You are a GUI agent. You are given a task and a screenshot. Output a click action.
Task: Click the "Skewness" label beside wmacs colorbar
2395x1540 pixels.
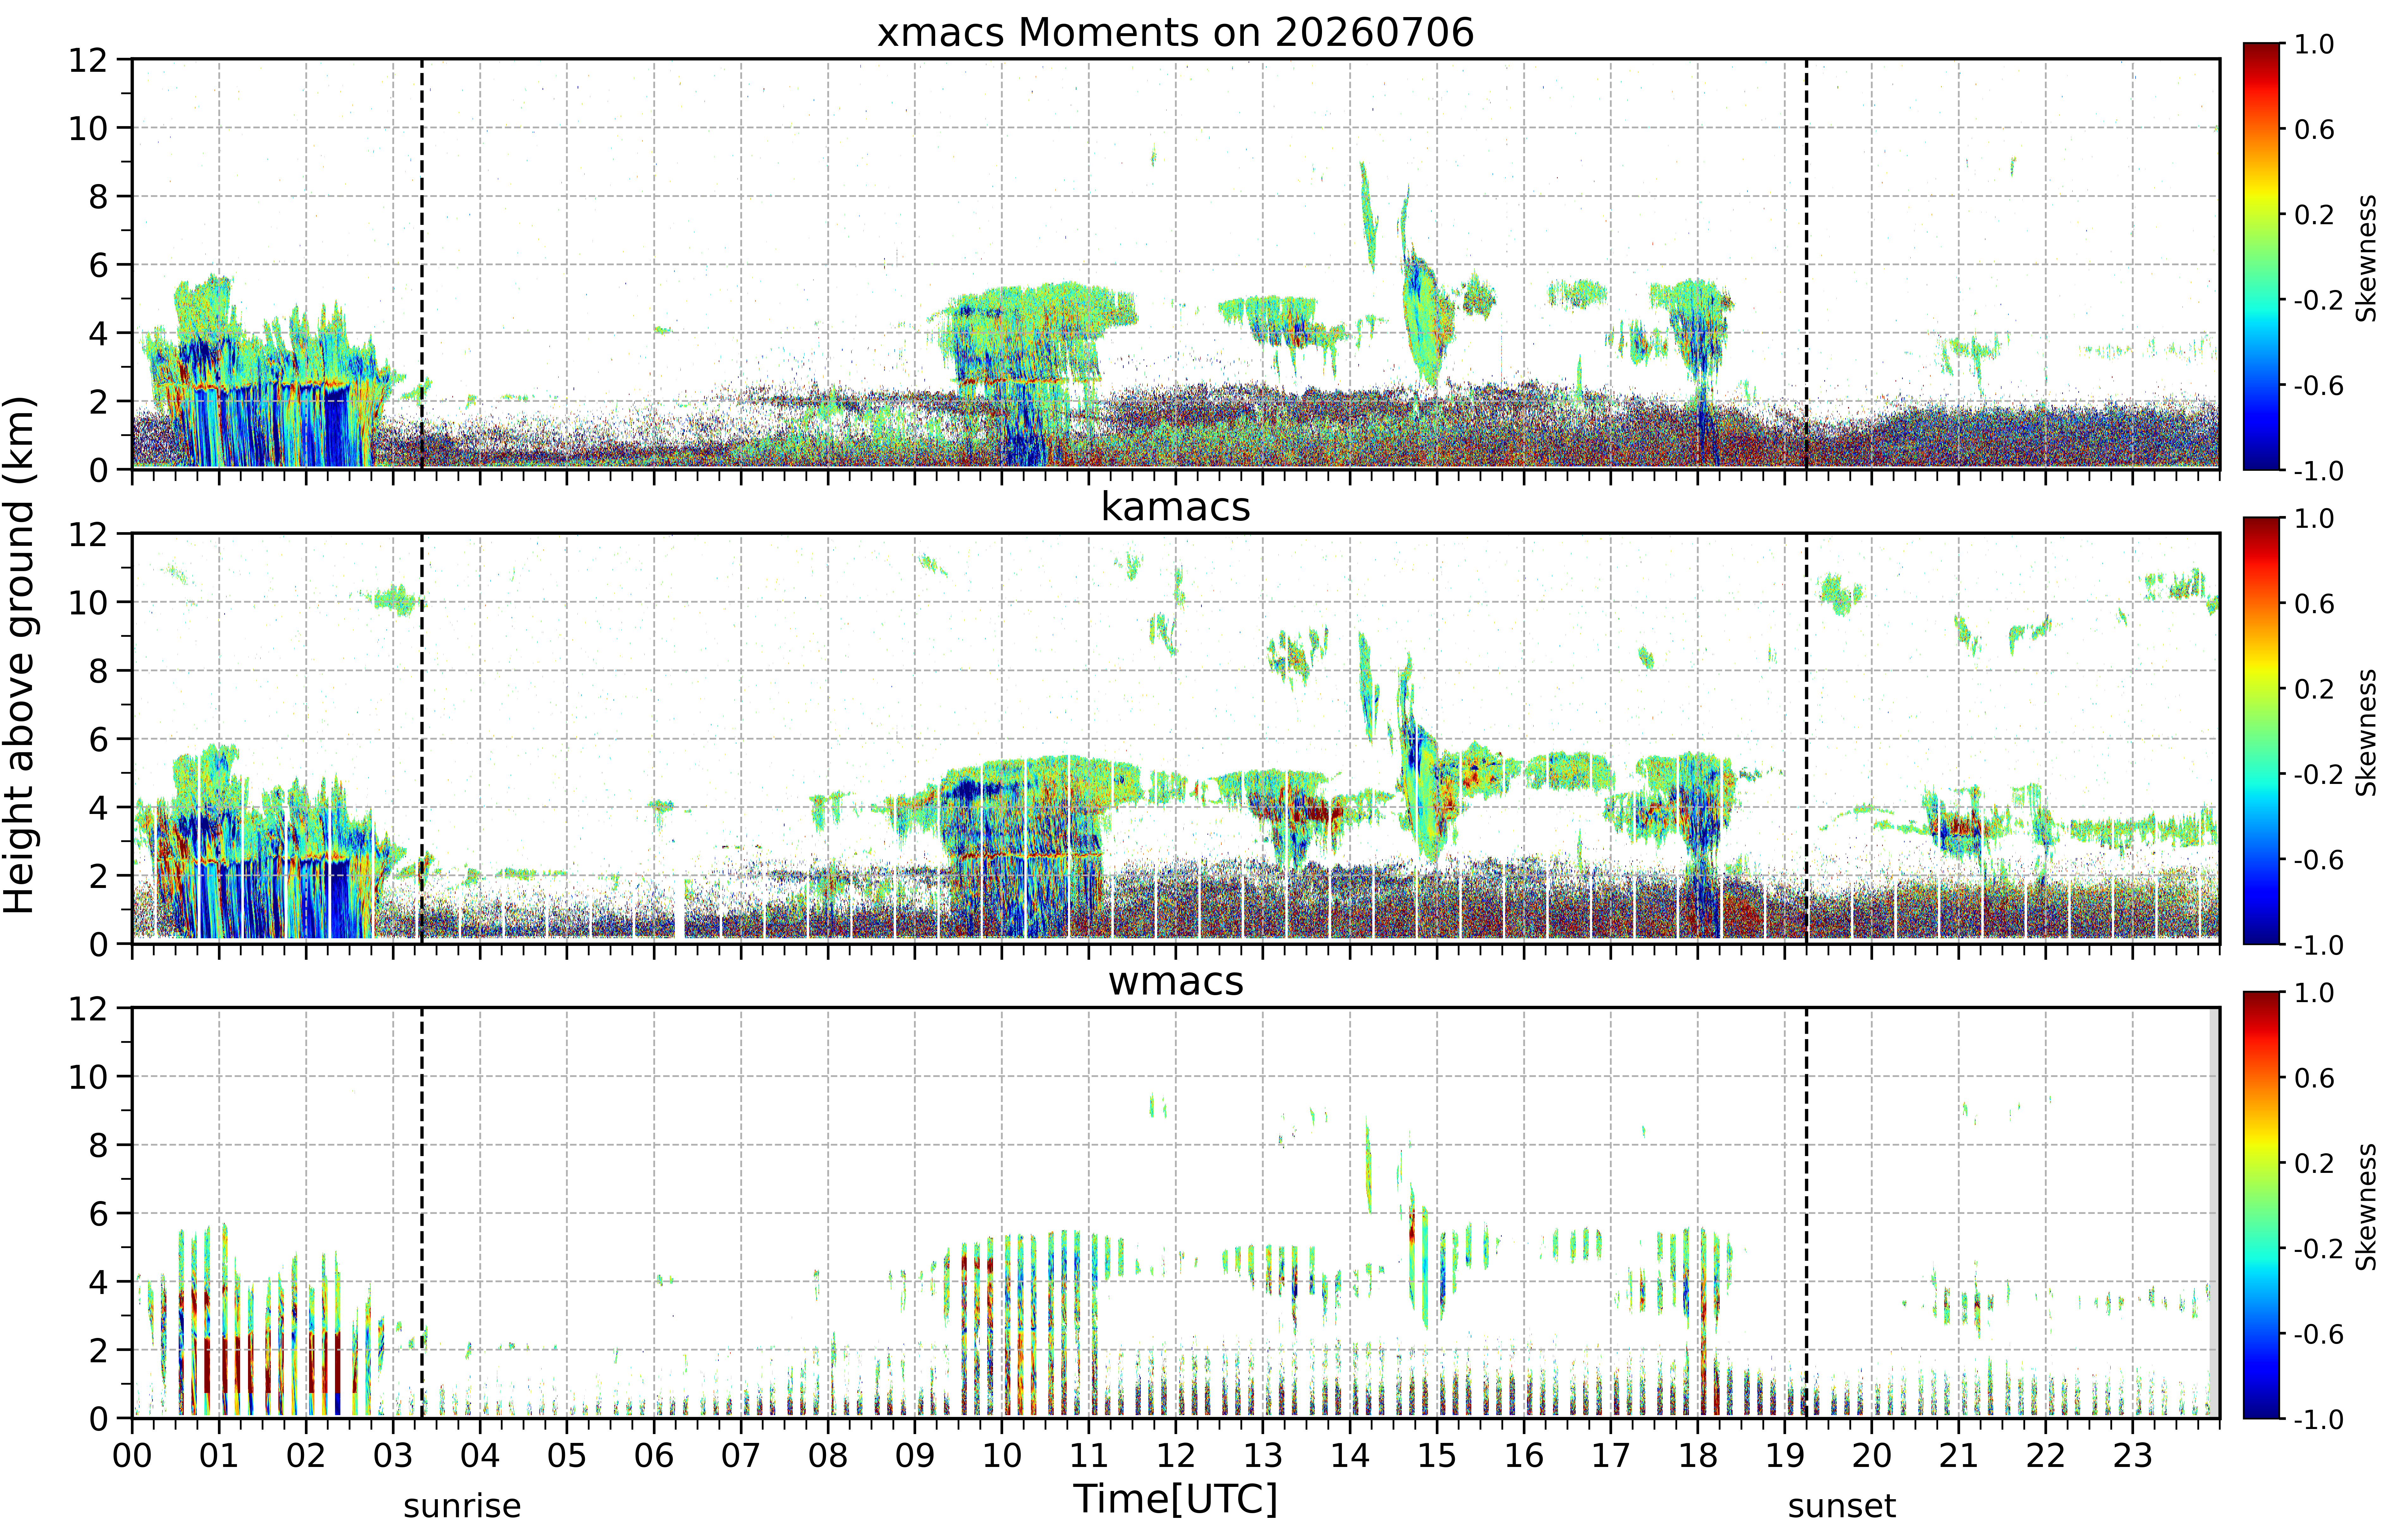[2366, 1207]
